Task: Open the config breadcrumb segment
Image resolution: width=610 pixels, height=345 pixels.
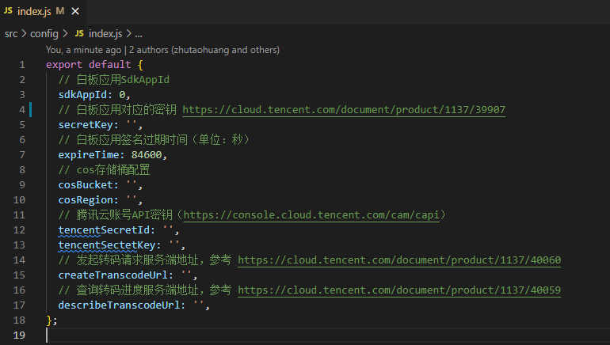Action: pos(44,34)
